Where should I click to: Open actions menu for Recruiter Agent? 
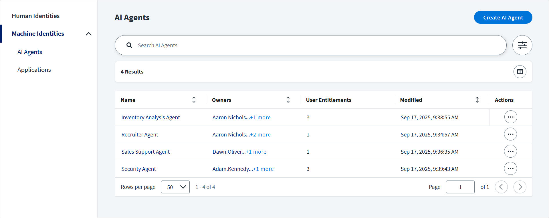click(510, 134)
